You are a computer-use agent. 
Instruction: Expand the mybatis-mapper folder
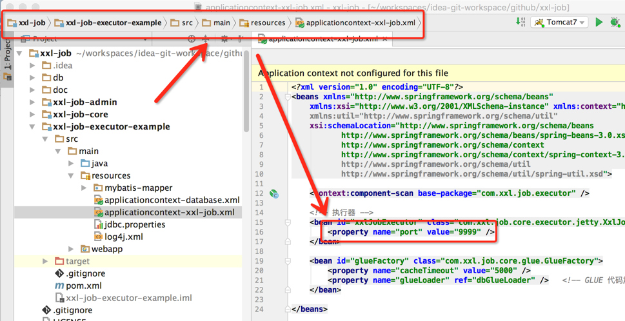(84, 188)
